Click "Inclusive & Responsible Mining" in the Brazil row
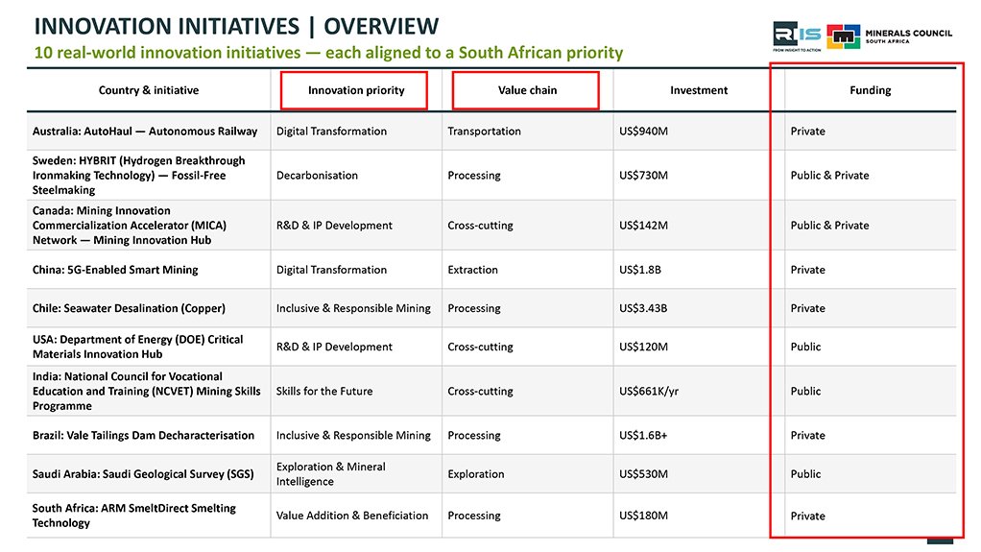This screenshot has width=981, height=552. [353, 436]
